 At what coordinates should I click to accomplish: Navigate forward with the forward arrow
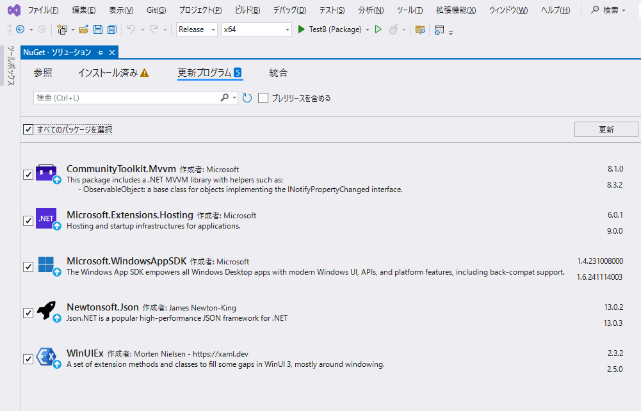click(x=42, y=29)
